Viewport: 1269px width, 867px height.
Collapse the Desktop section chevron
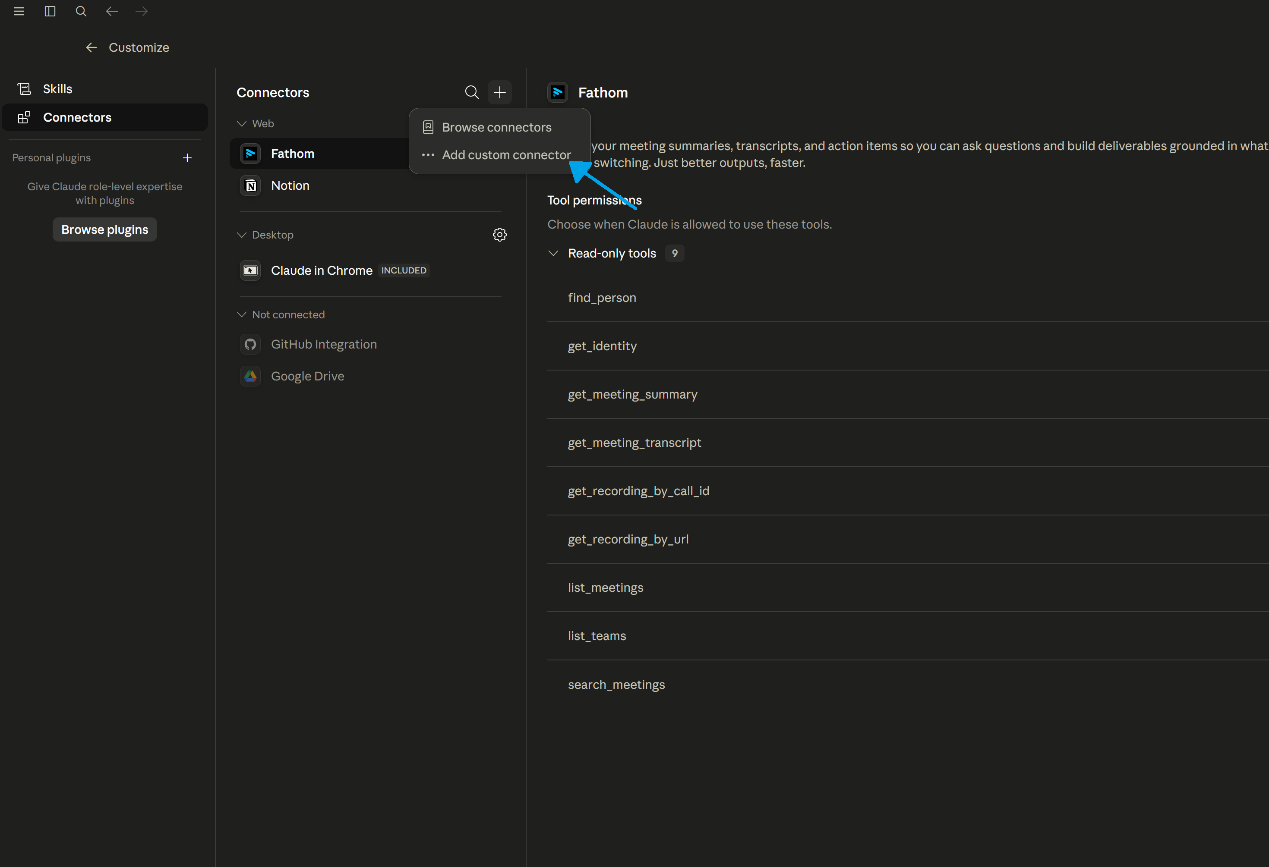pos(241,235)
